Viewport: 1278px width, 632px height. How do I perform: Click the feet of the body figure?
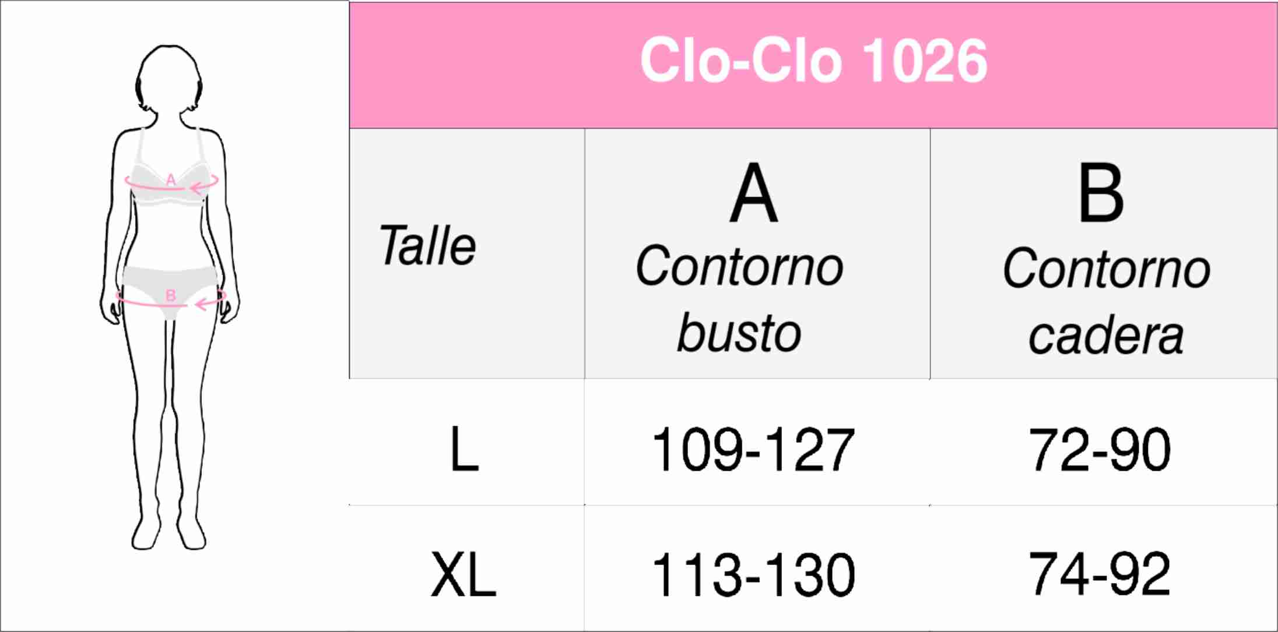point(169,535)
